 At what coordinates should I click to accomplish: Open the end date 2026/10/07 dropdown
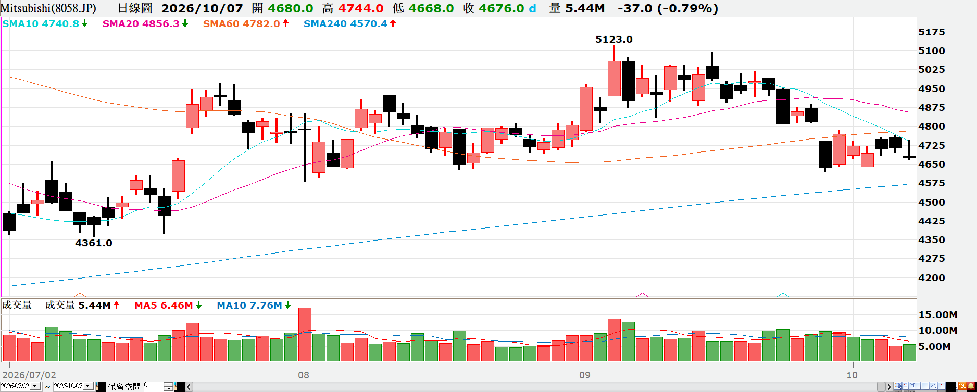(88, 386)
